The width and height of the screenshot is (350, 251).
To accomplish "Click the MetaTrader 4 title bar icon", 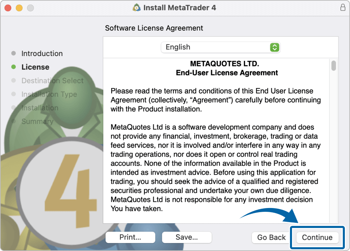I will pyautogui.click(x=137, y=8).
